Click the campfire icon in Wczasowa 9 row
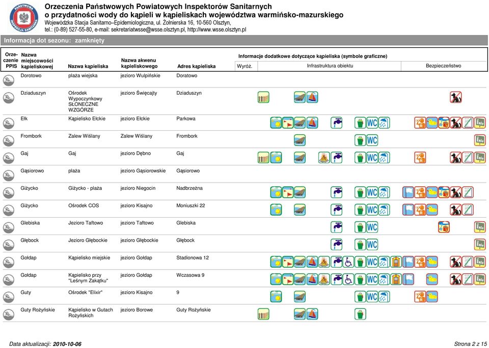 click(x=324, y=279)
